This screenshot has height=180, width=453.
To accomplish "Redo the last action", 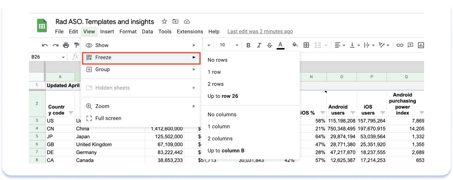I will [x=55, y=45].
